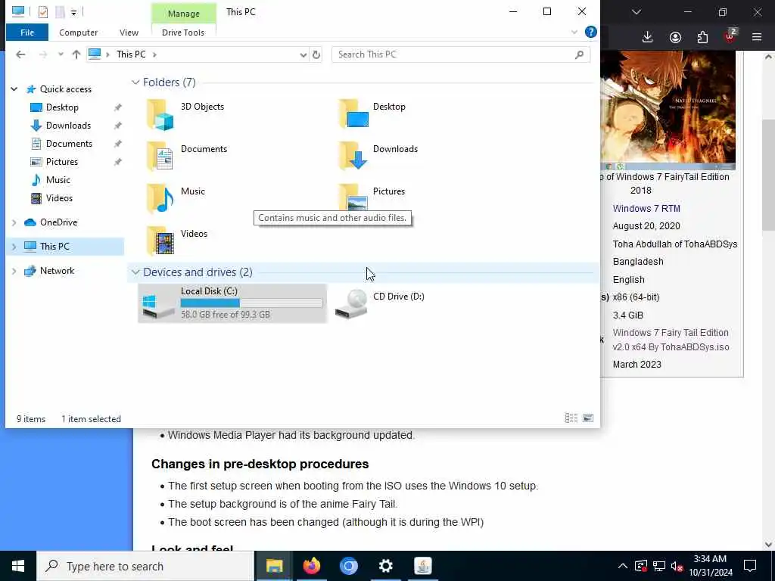Open the browser hamburger menu
Screen dimensions: 775x581
click(757, 37)
